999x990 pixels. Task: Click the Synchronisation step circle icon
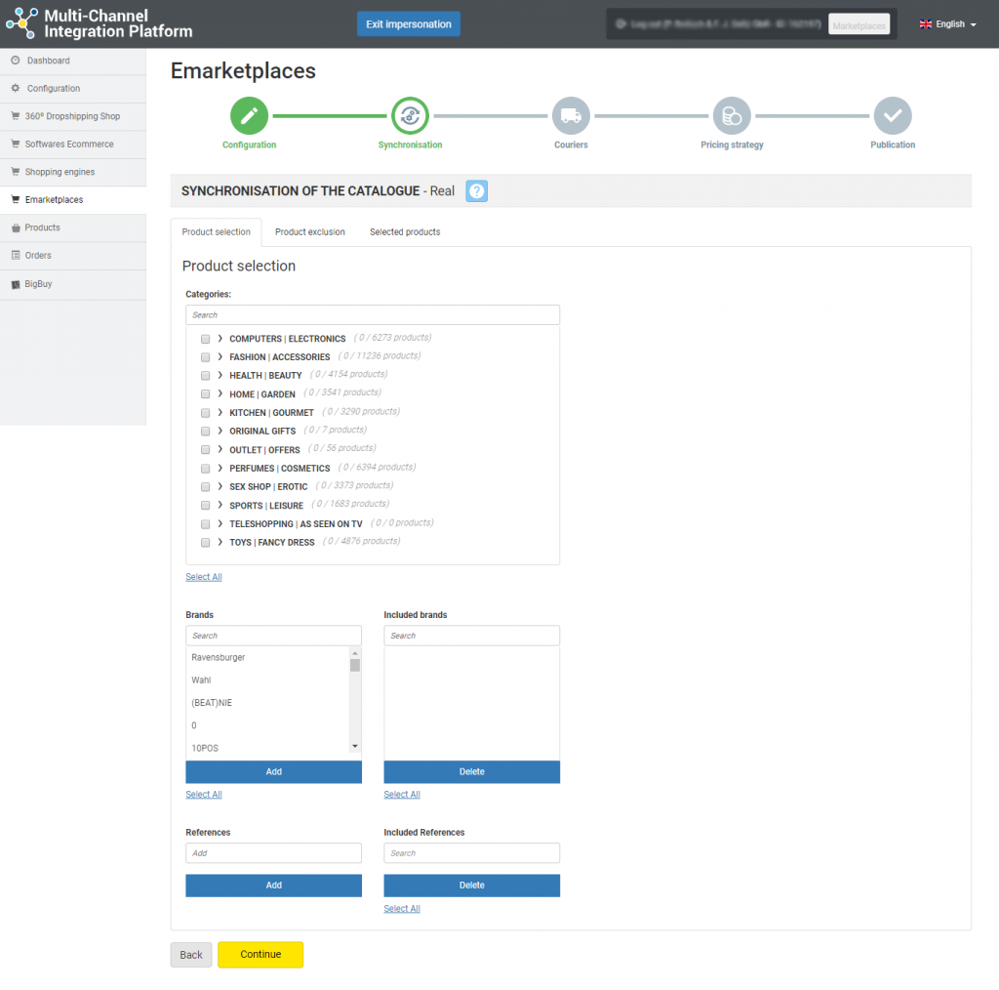[410, 116]
